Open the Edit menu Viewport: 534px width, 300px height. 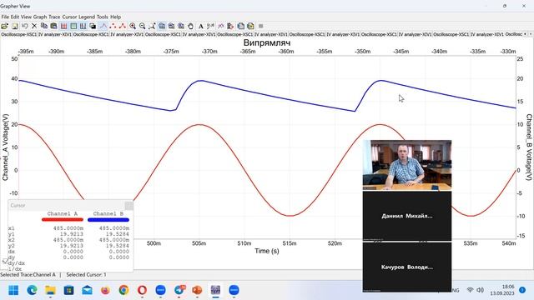[x=15, y=17]
